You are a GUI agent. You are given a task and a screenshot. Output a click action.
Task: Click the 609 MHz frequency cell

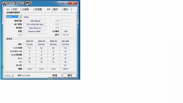tap(41, 45)
